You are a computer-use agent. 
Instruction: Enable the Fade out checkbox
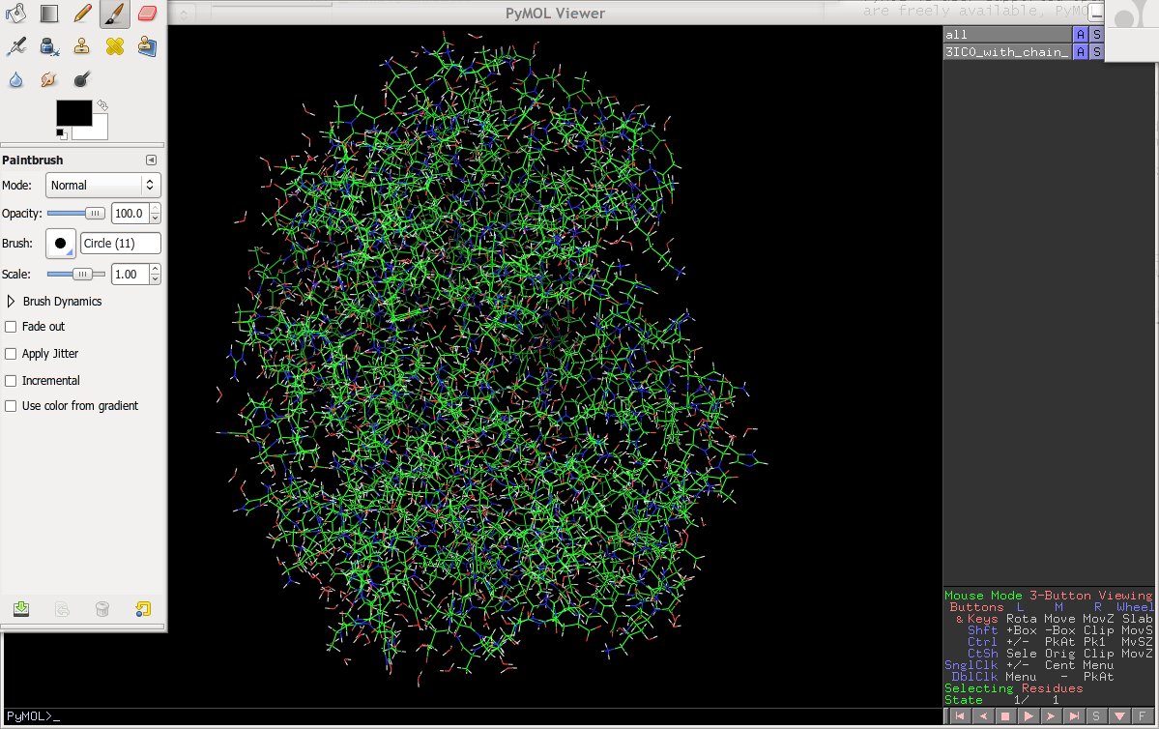11,326
